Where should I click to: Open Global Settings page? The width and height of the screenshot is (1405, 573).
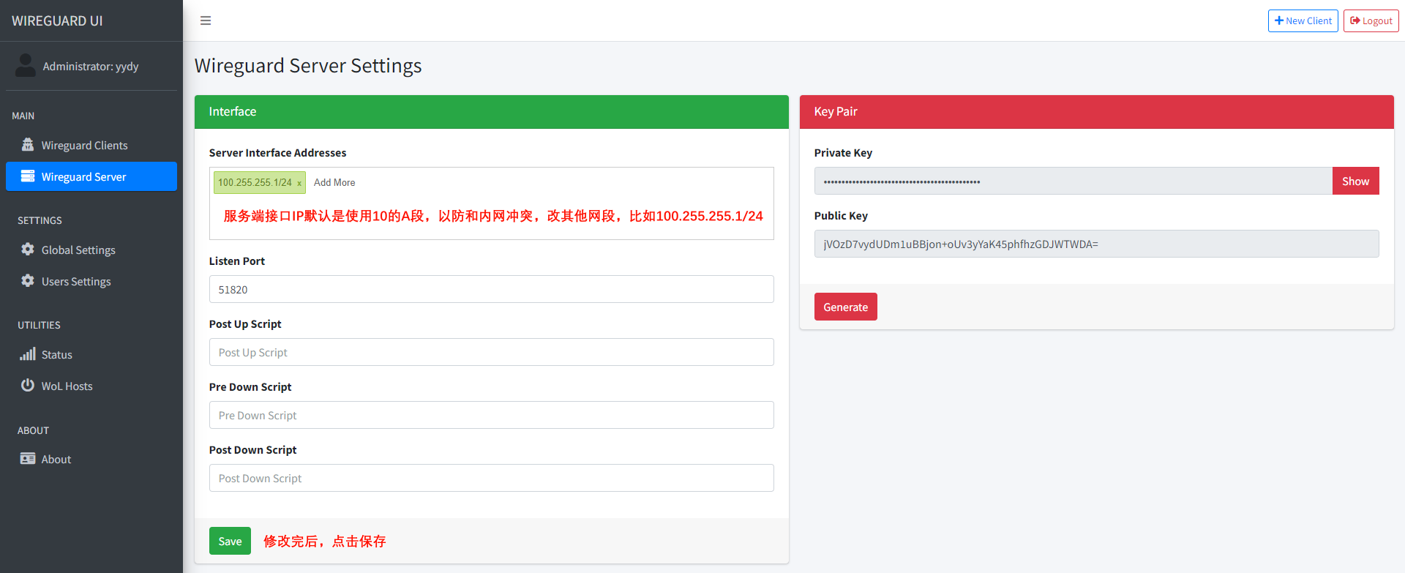(91, 250)
